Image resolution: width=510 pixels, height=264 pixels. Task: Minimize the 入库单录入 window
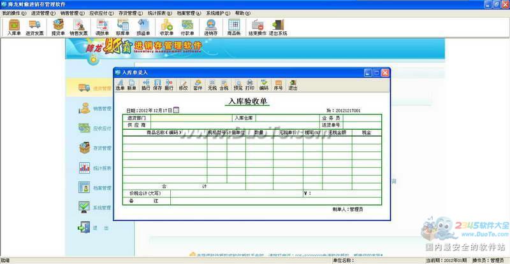368,73
